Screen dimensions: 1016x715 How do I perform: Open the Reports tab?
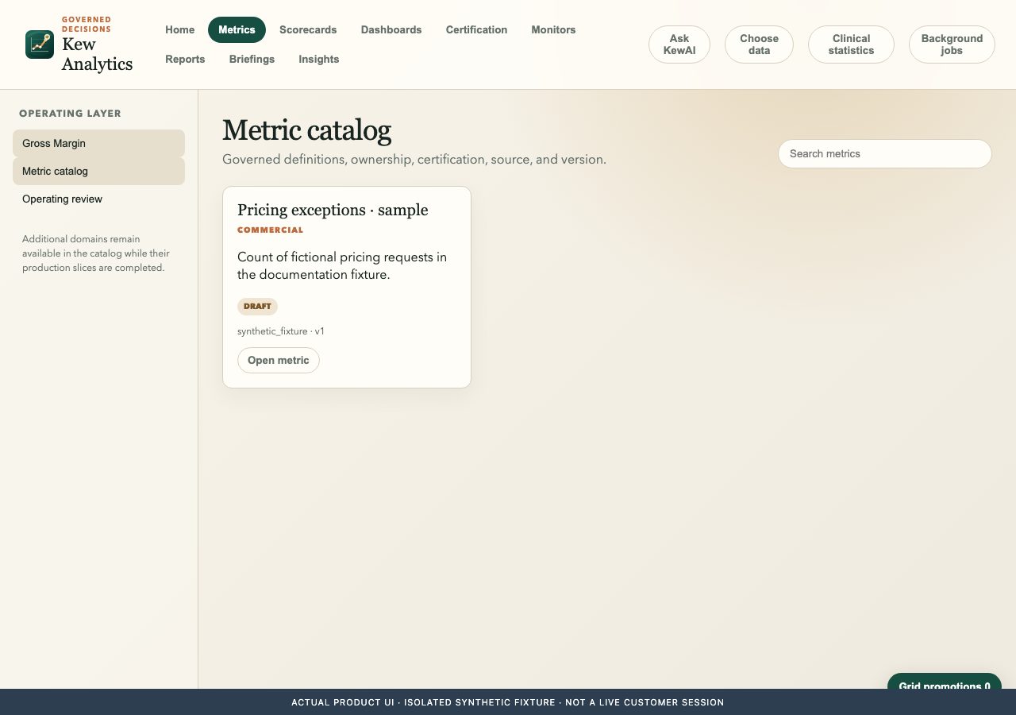(x=185, y=59)
